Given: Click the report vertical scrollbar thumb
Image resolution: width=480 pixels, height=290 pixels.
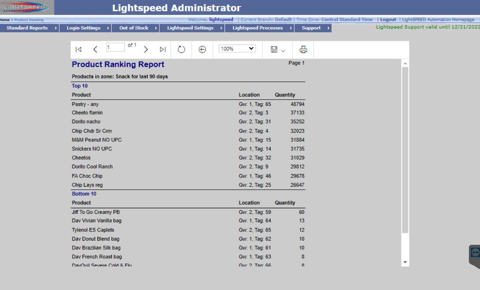Looking at the screenshot, I should pos(405,150).
